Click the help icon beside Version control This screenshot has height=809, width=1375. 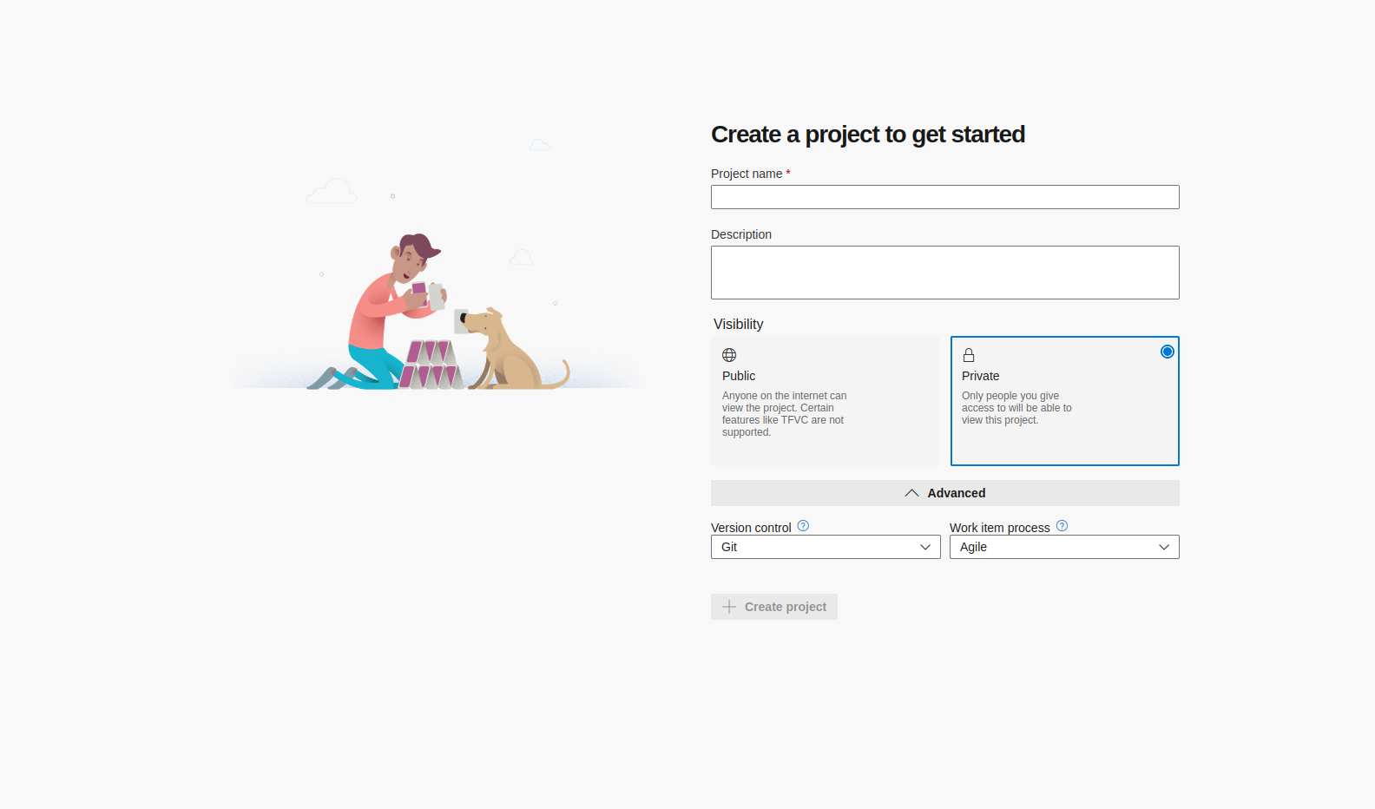click(x=803, y=526)
